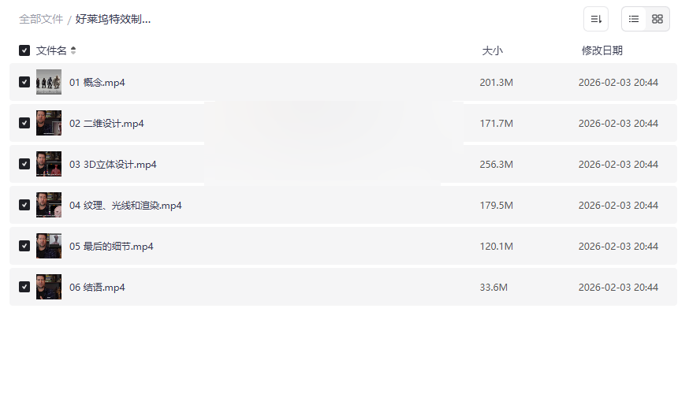This screenshot has width=689, height=405.
Task: Open file 03 3D立体设计.mp4
Action: (113, 165)
